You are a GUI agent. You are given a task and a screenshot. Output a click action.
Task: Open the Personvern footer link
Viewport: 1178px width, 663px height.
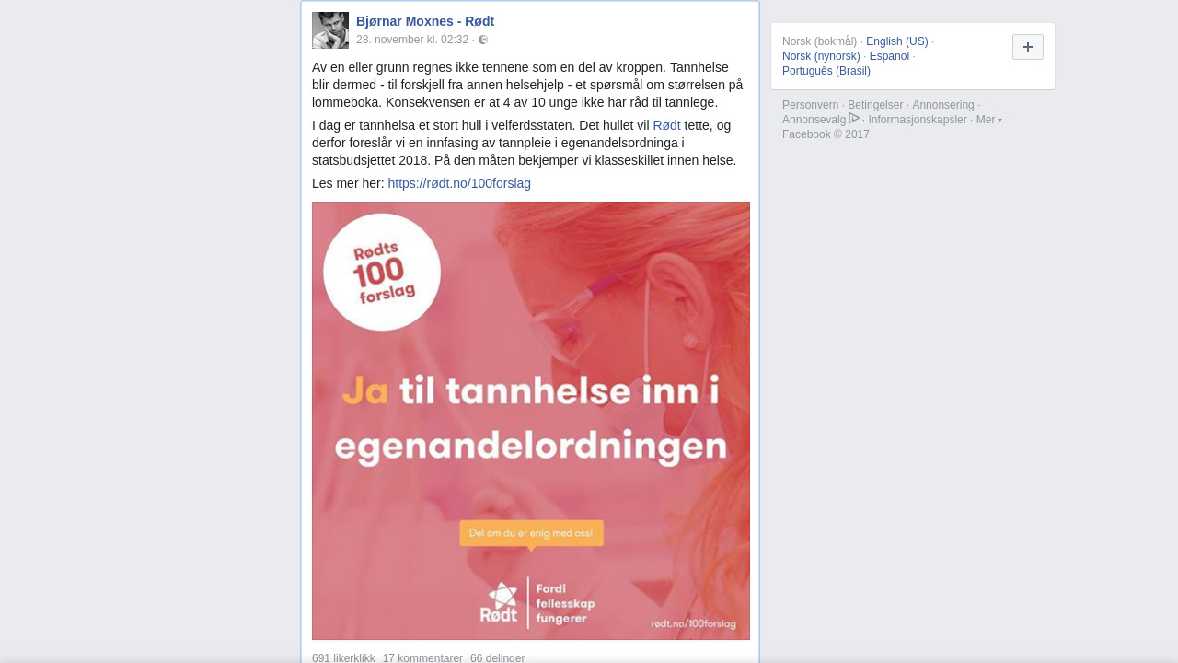point(811,105)
